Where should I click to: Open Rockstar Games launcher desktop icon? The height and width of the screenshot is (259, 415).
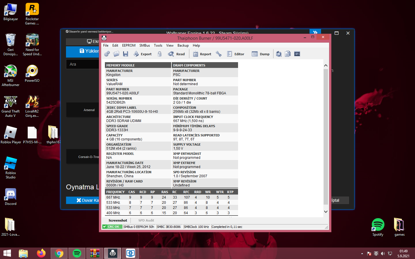(x=32, y=14)
